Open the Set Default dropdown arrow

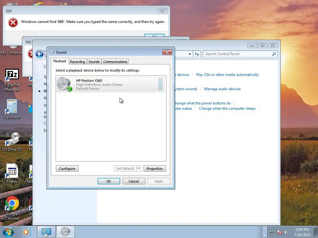tap(139, 168)
